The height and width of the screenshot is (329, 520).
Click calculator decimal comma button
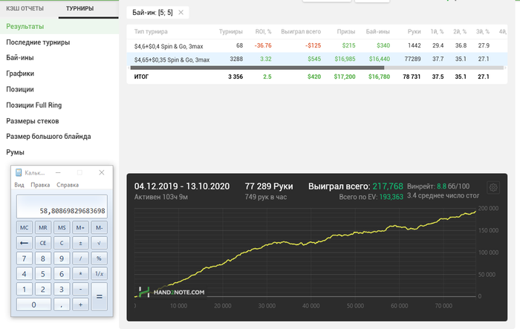pyautogui.click(x=62, y=304)
